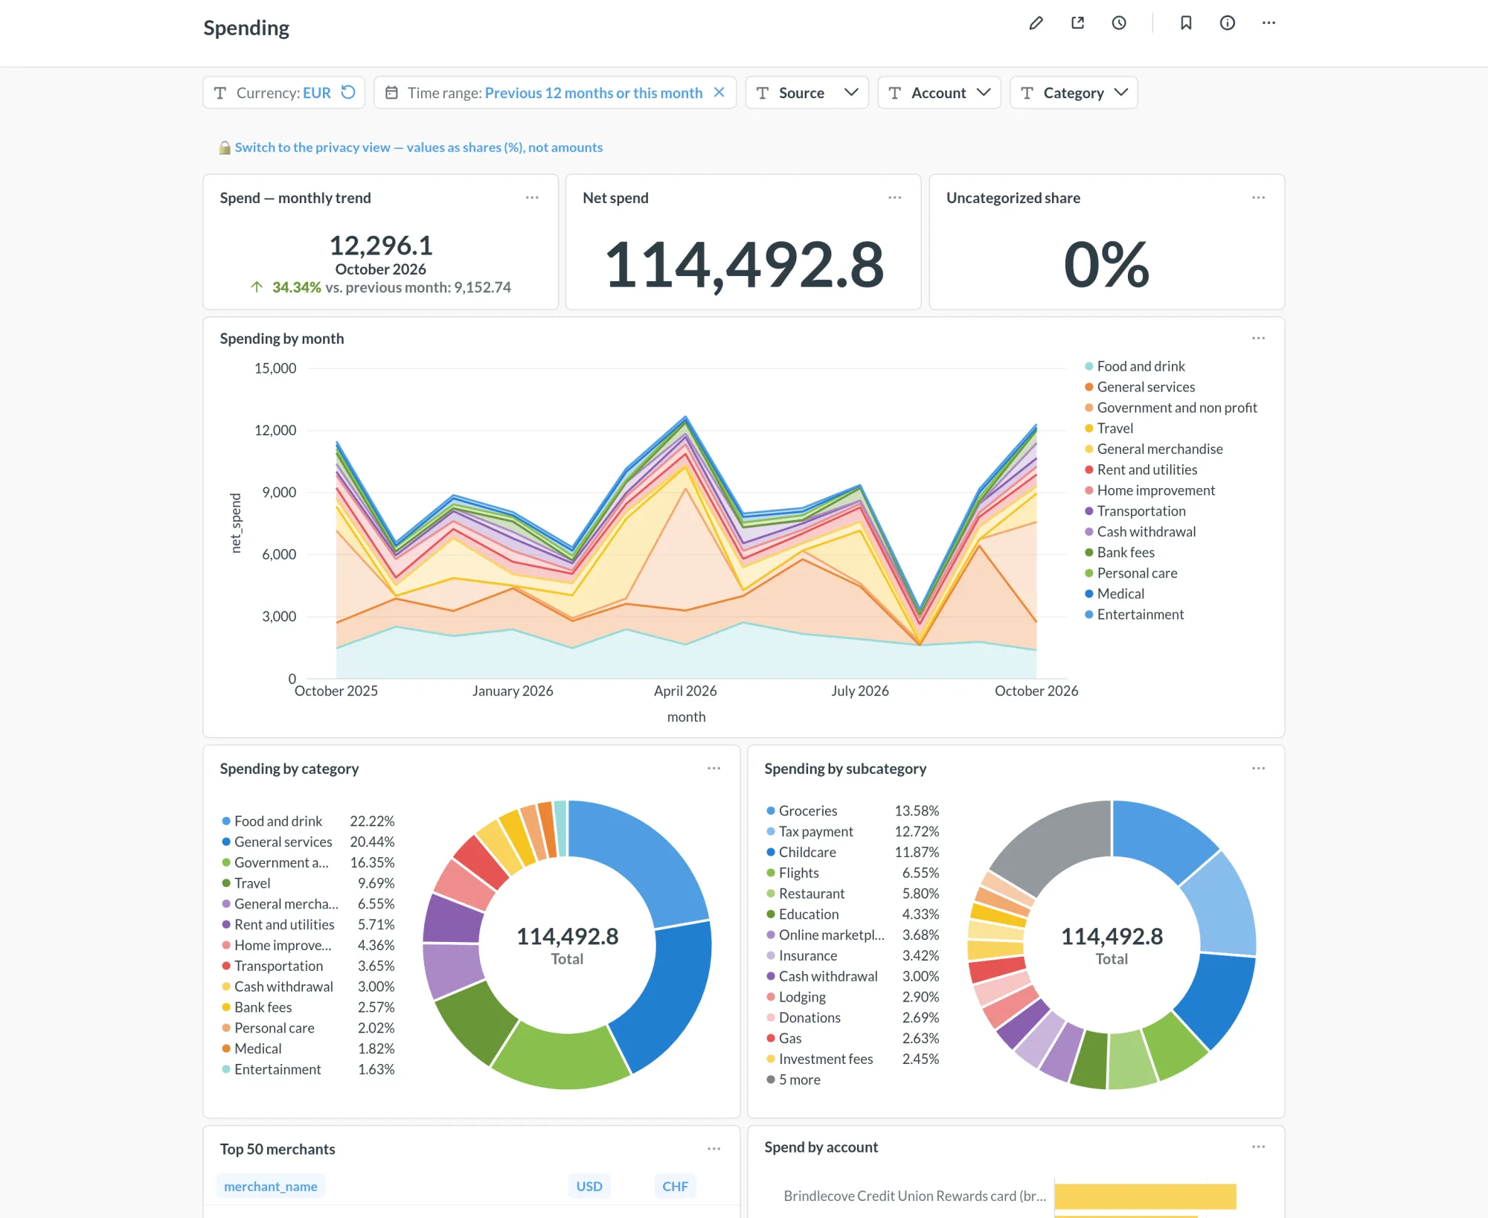Open Top 50 merchants card menu
Screen dimensions: 1488x1218
(713, 1149)
